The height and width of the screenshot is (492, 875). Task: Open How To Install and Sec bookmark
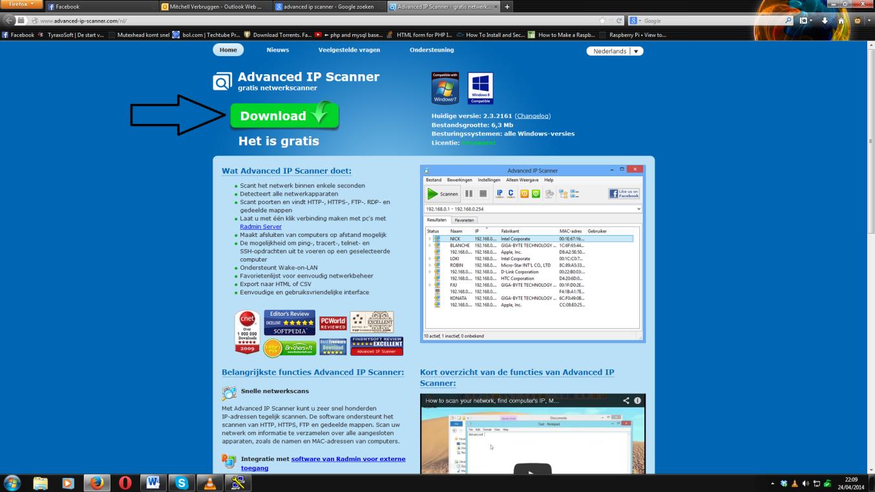tap(490, 35)
